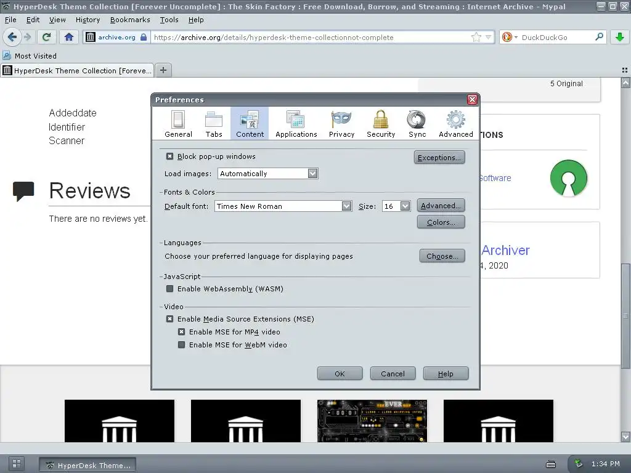This screenshot has width=631, height=473.
Task: Bookmark this page with the star
Action: point(476,38)
